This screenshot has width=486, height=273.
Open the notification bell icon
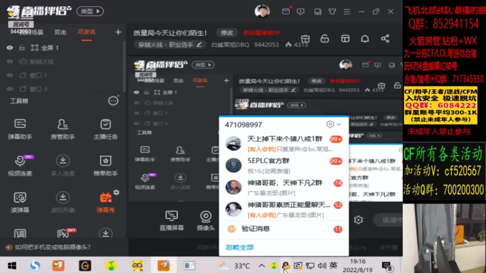pyautogui.click(x=365, y=38)
